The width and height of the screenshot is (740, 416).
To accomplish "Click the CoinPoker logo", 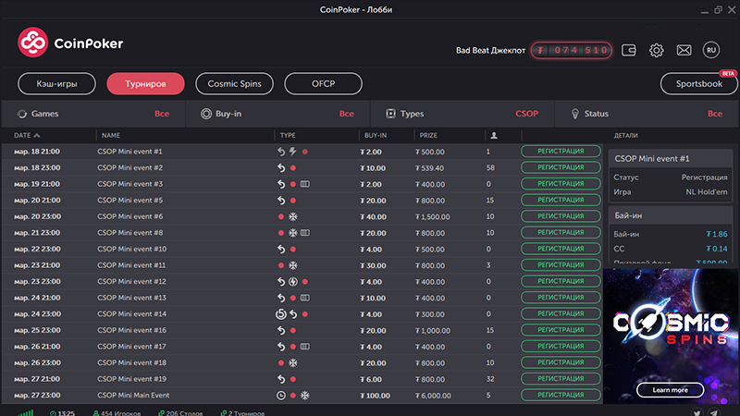I will click(70, 43).
